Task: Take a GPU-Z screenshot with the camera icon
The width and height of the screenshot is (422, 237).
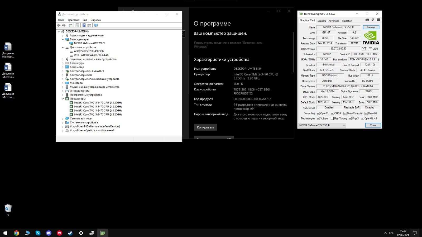Action: (x=367, y=20)
